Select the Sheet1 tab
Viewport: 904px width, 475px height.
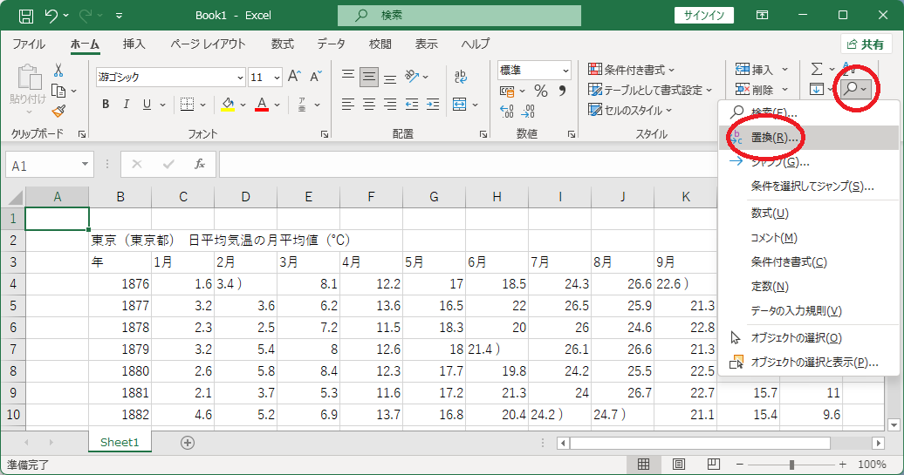pyautogui.click(x=120, y=442)
